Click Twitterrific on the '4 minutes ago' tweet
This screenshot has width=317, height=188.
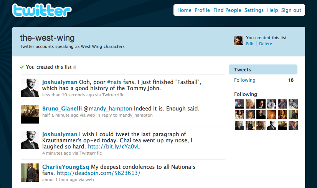coord(90,153)
